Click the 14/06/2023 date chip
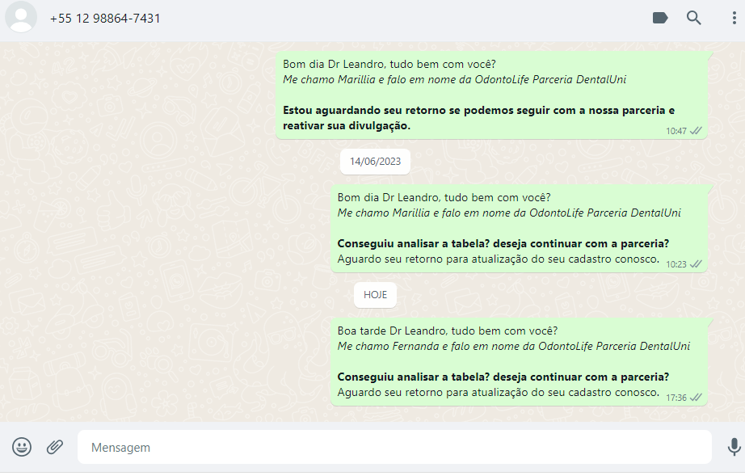This screenshot has height=476, width=745. point(375,162)
